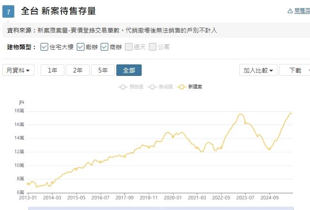Click the blue question mark help icon
Image resolution: width=310 pixels, height=210 pixels.
[9, 11]
